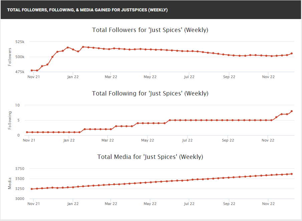Click the 0 label on the Following axis
This screenshot has height=221, width=302.
click(x=18, y=135)
